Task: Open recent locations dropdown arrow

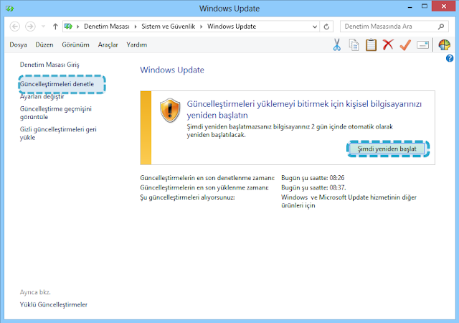Action: click(x=43, y=27)
